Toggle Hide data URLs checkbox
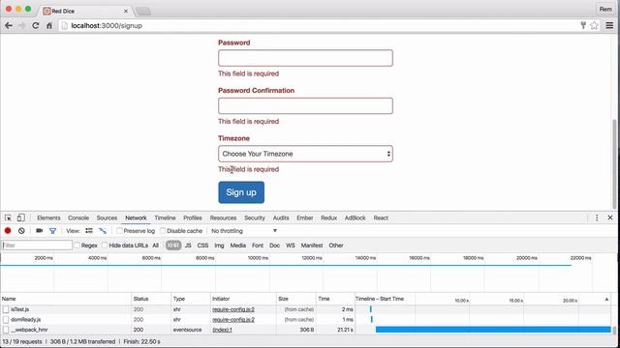 pos(105,246)
